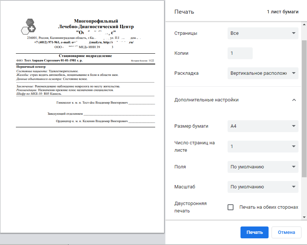Click the http website address in document header
Image resolution: width=307 pixels, height=245 pixels.
pos(118,42)
